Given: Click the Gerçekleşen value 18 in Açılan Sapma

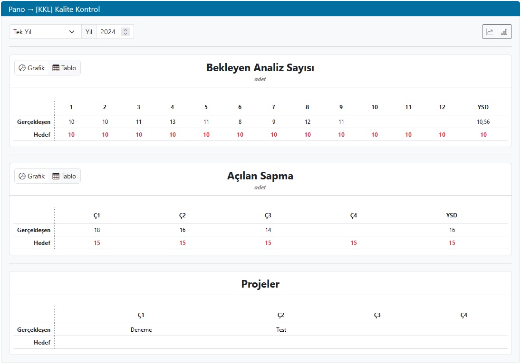Looking at the screenshot, I should coord(97,230).
